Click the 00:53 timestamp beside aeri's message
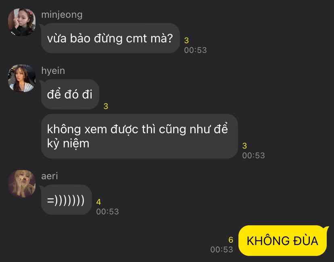The height and width of the screenshot is (262, 334). point(107,212)
